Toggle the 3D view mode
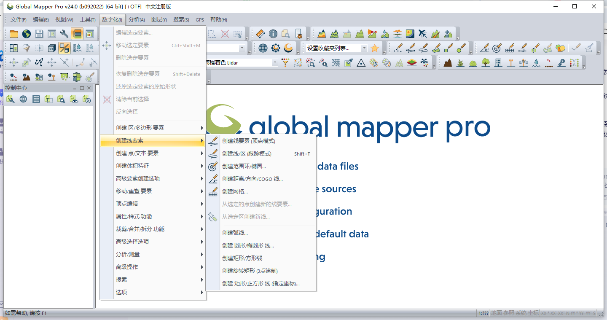Viewport: 607px width, 320px height. (51, 48)
